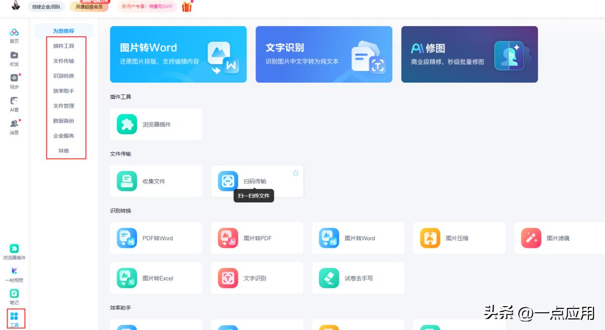Select 为您推荐 category tab
Viewport: 605px width, 330px height.
tap(64, 31)
